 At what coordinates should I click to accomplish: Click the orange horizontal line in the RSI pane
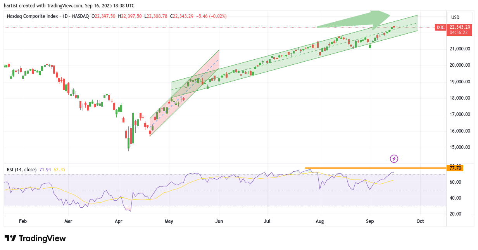(x=375, y=168)
